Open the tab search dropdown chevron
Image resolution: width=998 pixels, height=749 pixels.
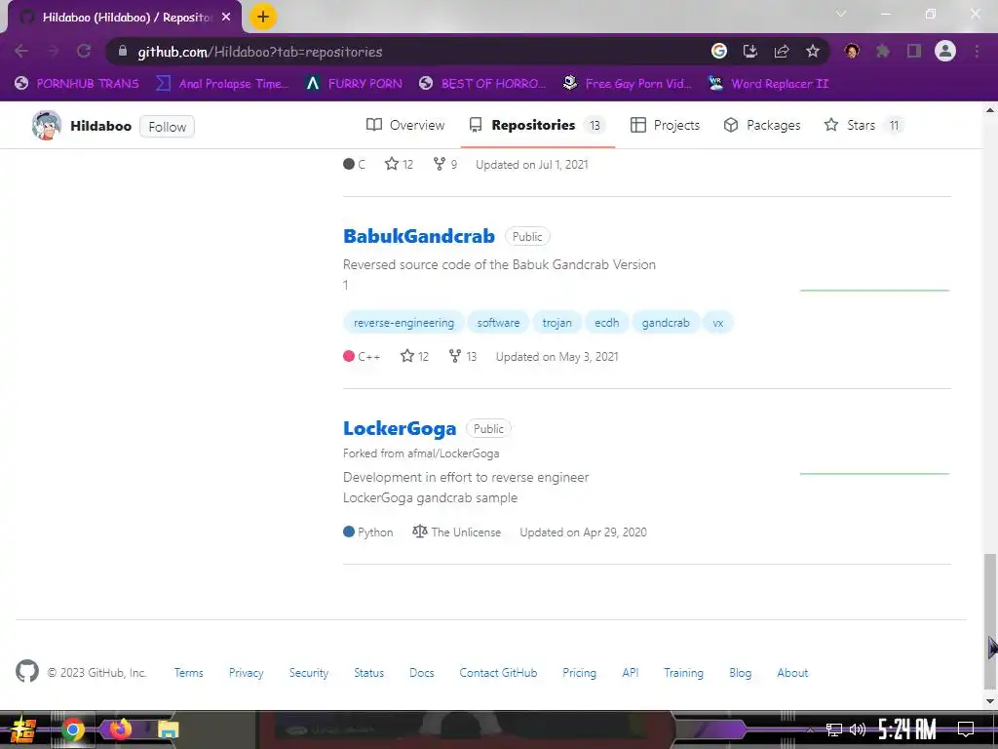[x=841, y=14]
